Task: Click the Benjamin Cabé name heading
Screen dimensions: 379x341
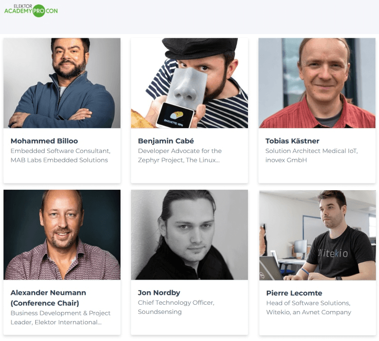Action: click(165, 141)
